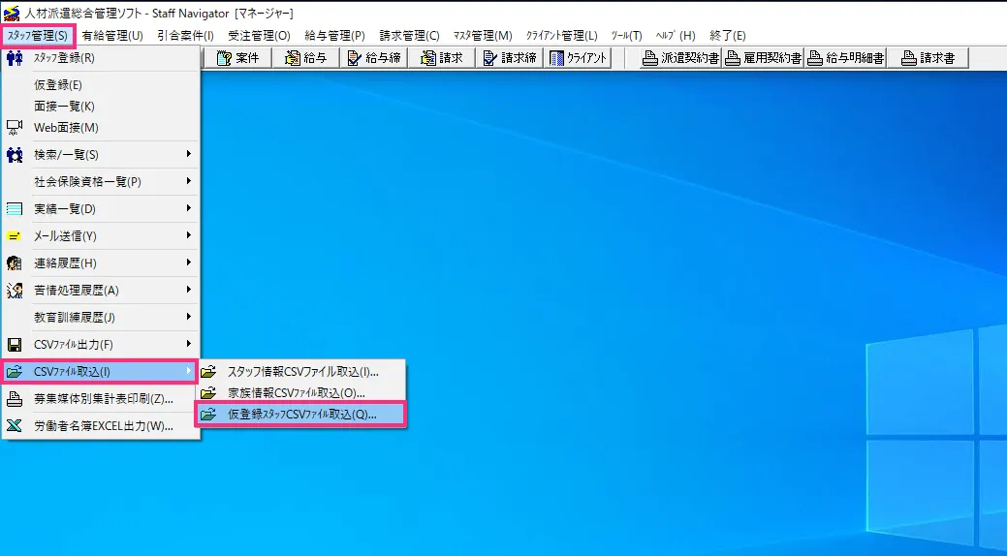Expand the 連絡履歴(H) submenu arrow
1007x556 pixels.
click(188, 262)
